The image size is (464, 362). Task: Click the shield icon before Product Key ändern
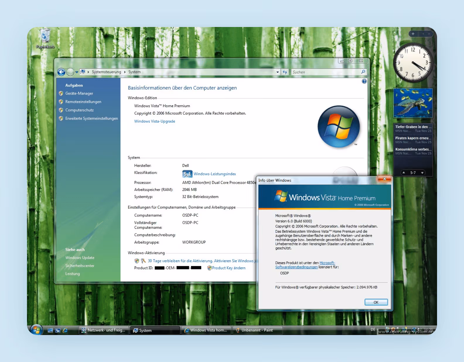(209, 268)
